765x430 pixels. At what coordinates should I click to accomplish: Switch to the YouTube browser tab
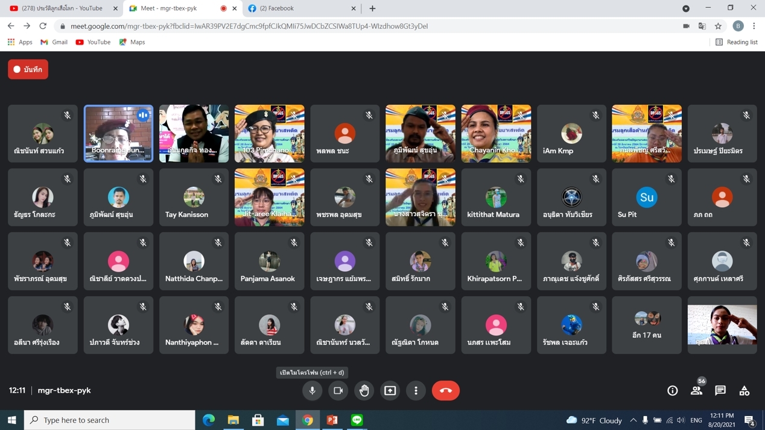click(60, 8)
